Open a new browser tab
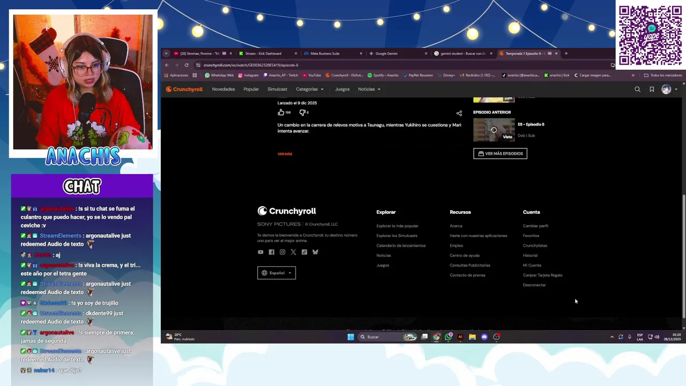 click(566, 53)
